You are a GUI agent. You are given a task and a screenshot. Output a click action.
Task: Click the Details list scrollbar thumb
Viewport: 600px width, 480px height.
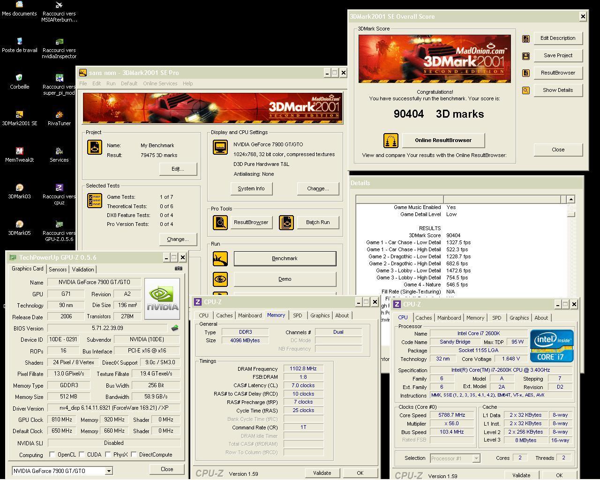[571, 214]
